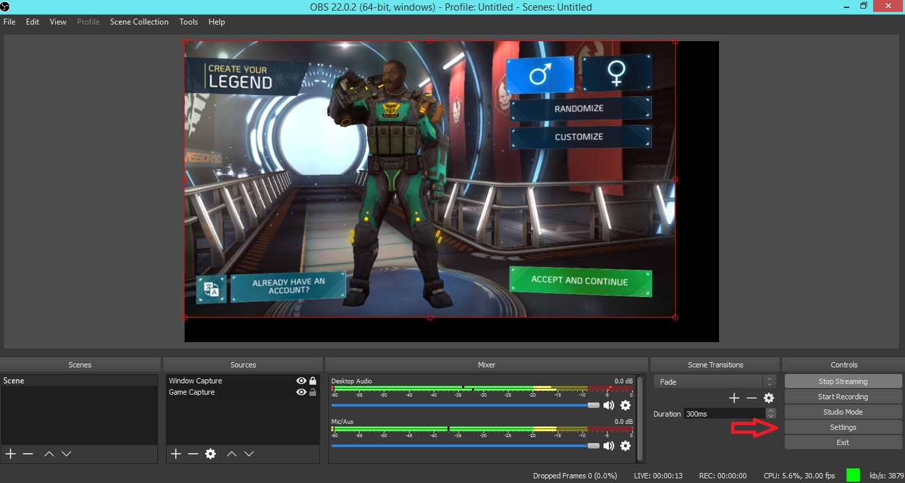The width and height of the screenshot is (905, 483).
Task: Add a scene transition with plus icon
Action: 734,398
